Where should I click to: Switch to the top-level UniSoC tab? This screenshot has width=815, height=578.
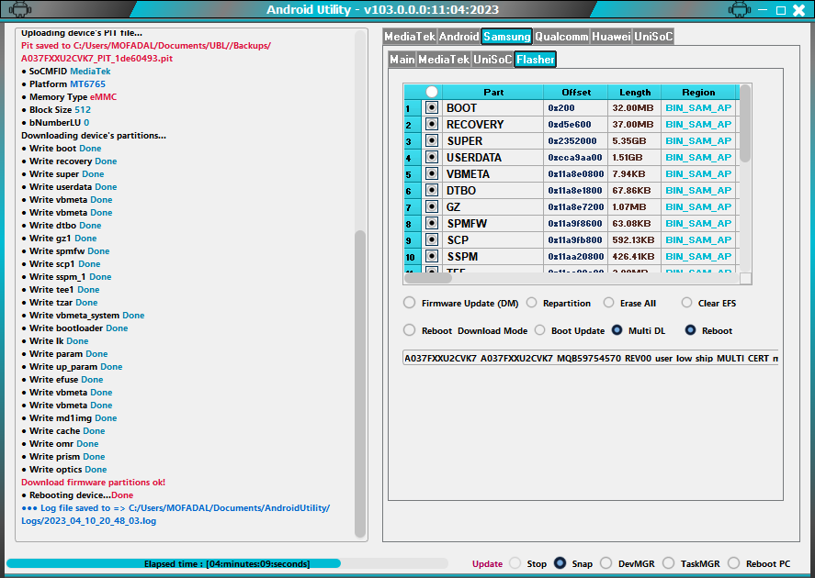653,37
